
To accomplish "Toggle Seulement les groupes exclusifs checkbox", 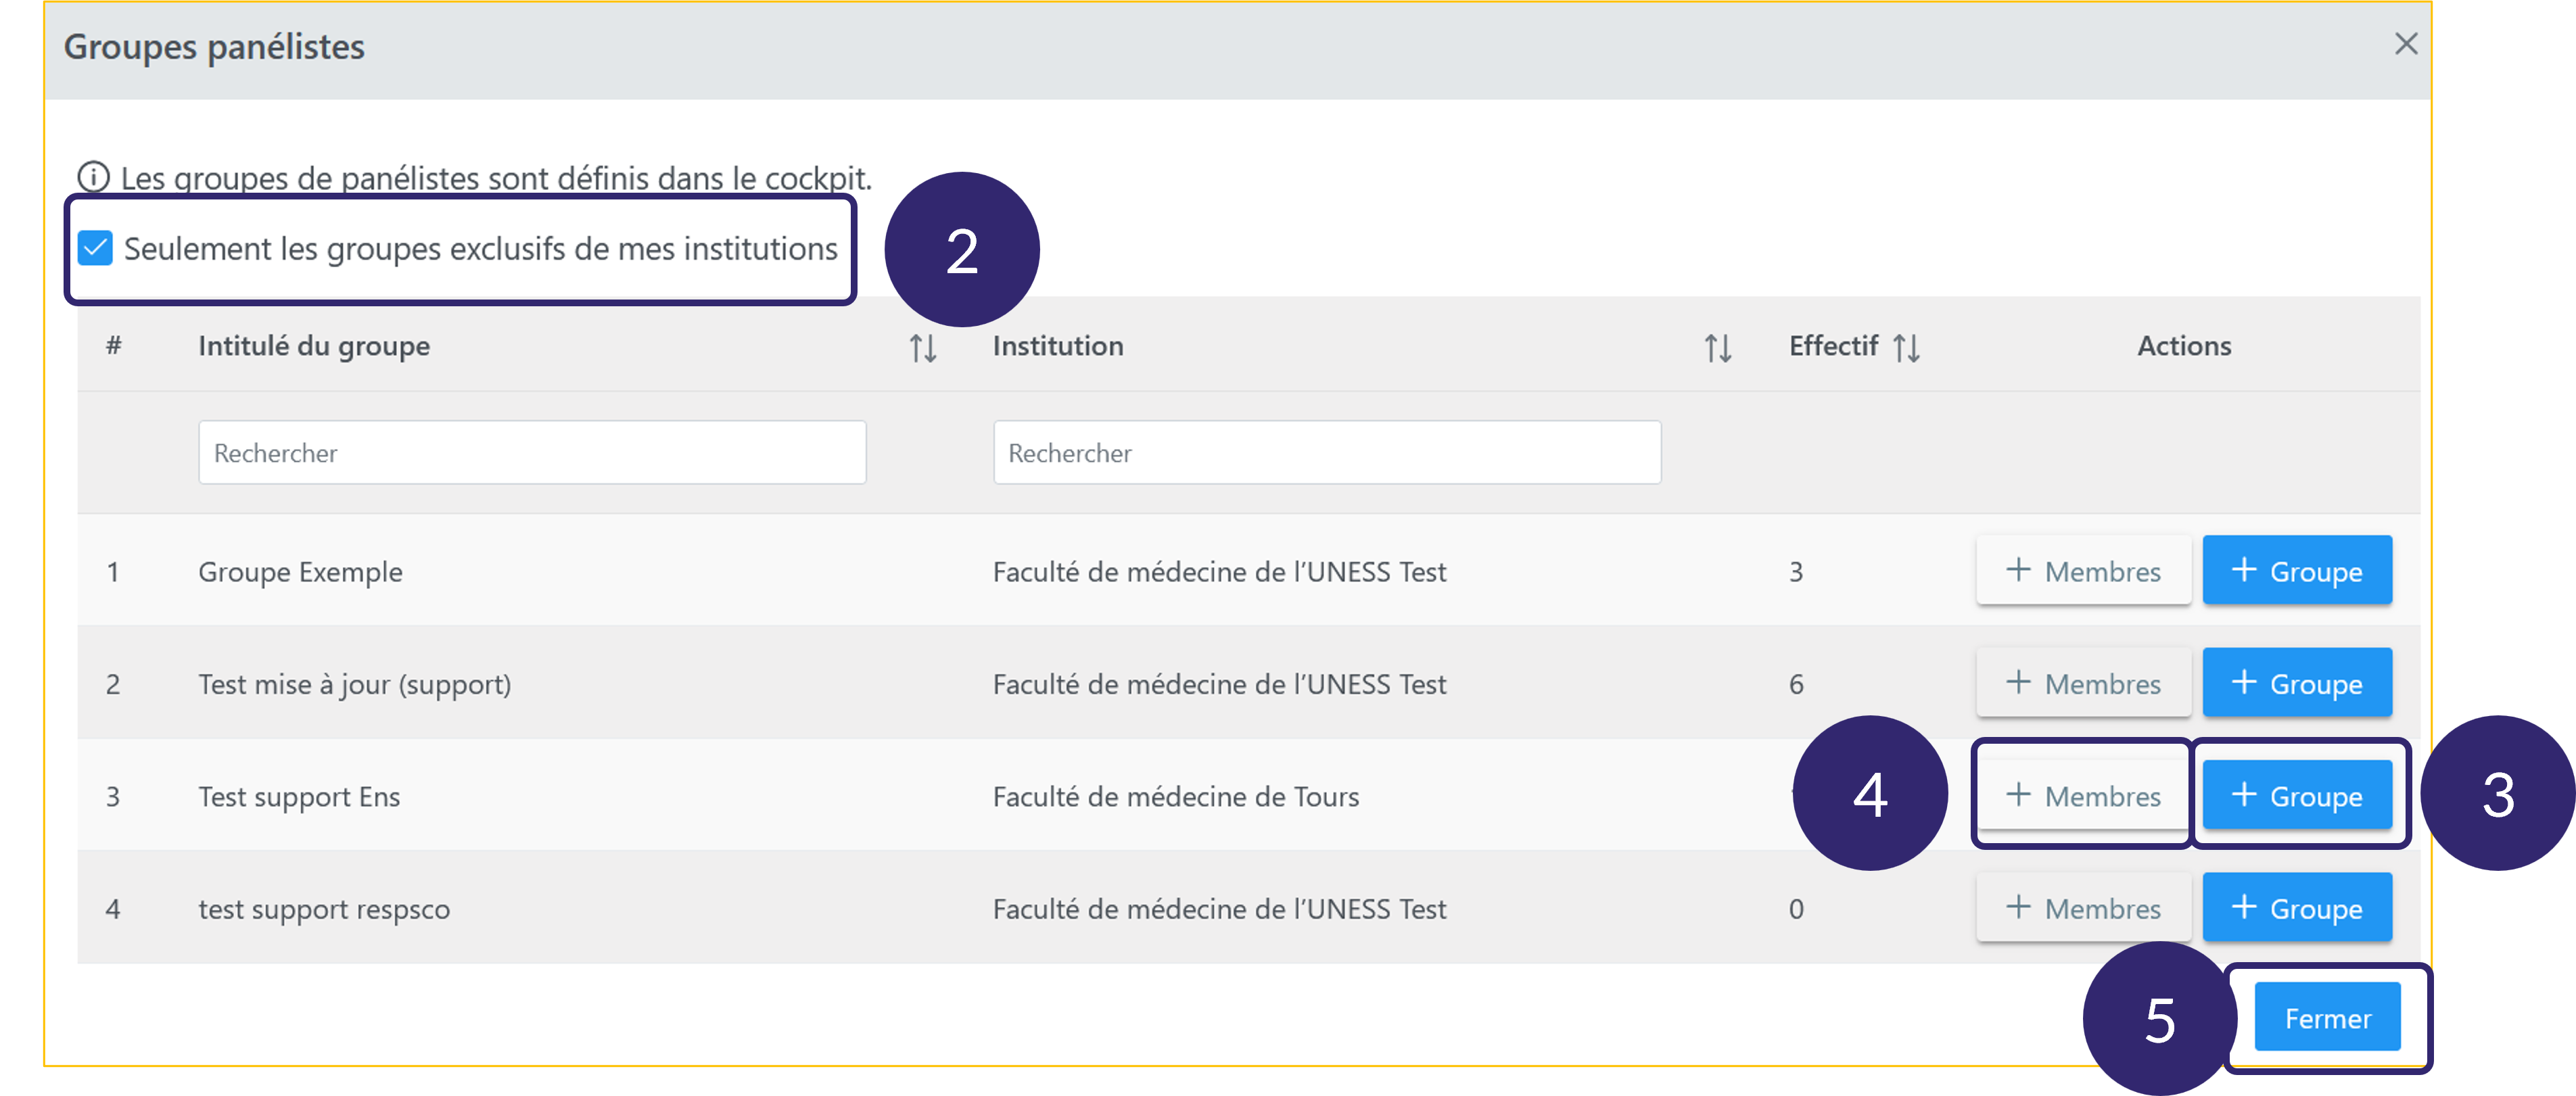I will [x=96, y=248].
